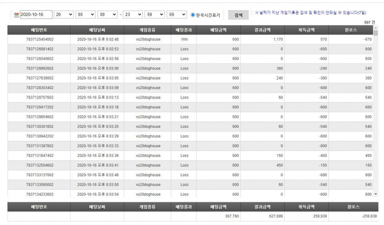Click 게임종류 column header

click(x=147, y=30)
